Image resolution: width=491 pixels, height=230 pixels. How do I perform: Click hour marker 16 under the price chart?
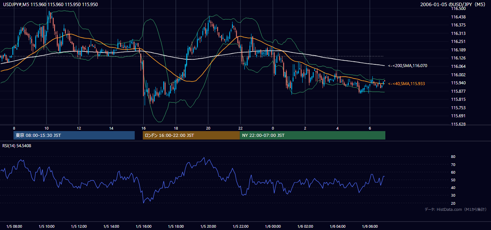[143, 128]
